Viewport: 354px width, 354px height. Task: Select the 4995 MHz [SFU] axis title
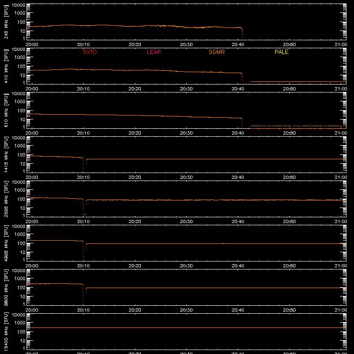point(6,243)
